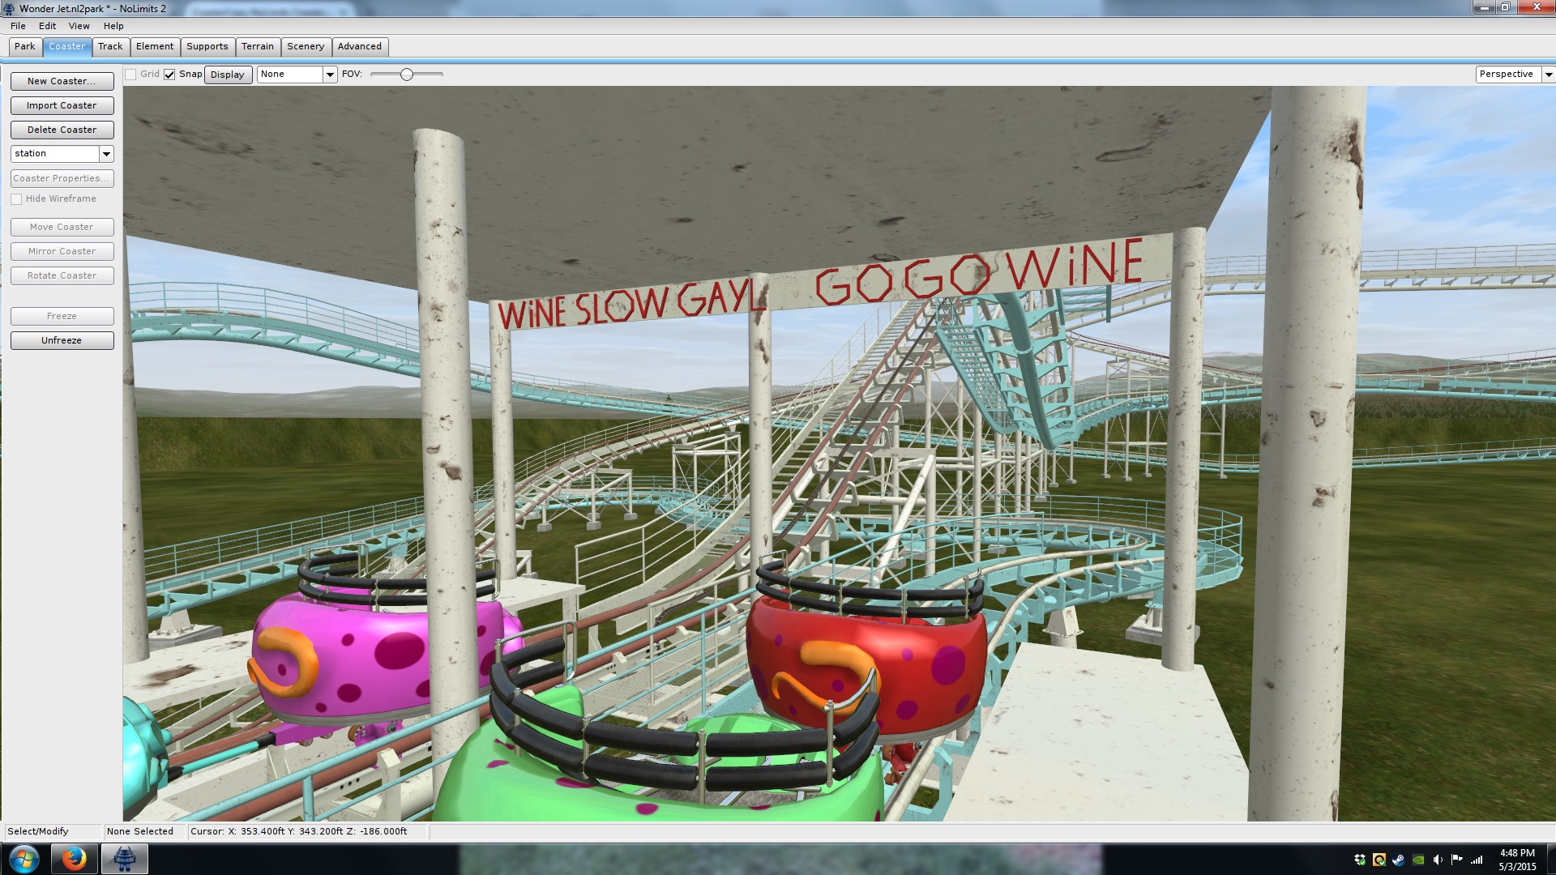Expand the Perspective view dropdown
Image resolution: width=1556 pixels, height=875 pixels.
coord(1548,75)
